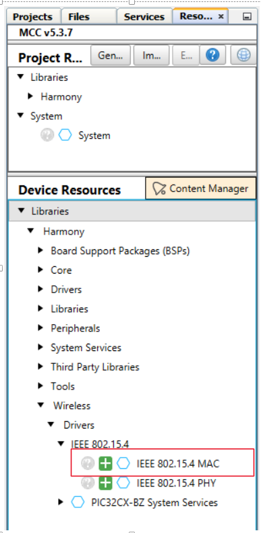Screen dimensions: 261x533
Task: Minimize panel using the top-right window icon
Action: click(x=247, y=17)
